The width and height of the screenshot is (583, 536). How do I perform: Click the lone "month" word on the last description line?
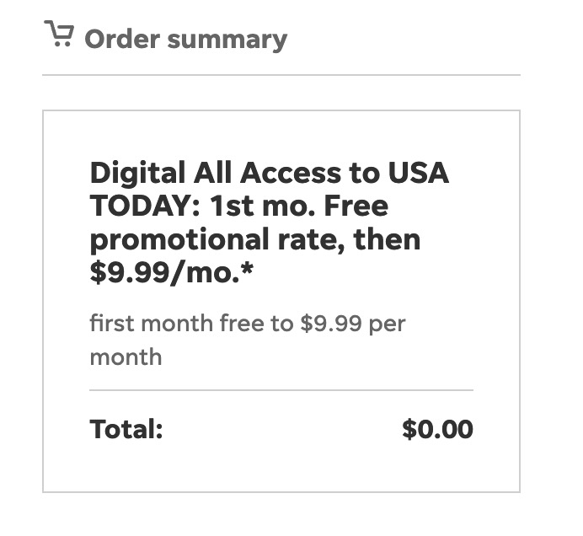coord(126,356)
